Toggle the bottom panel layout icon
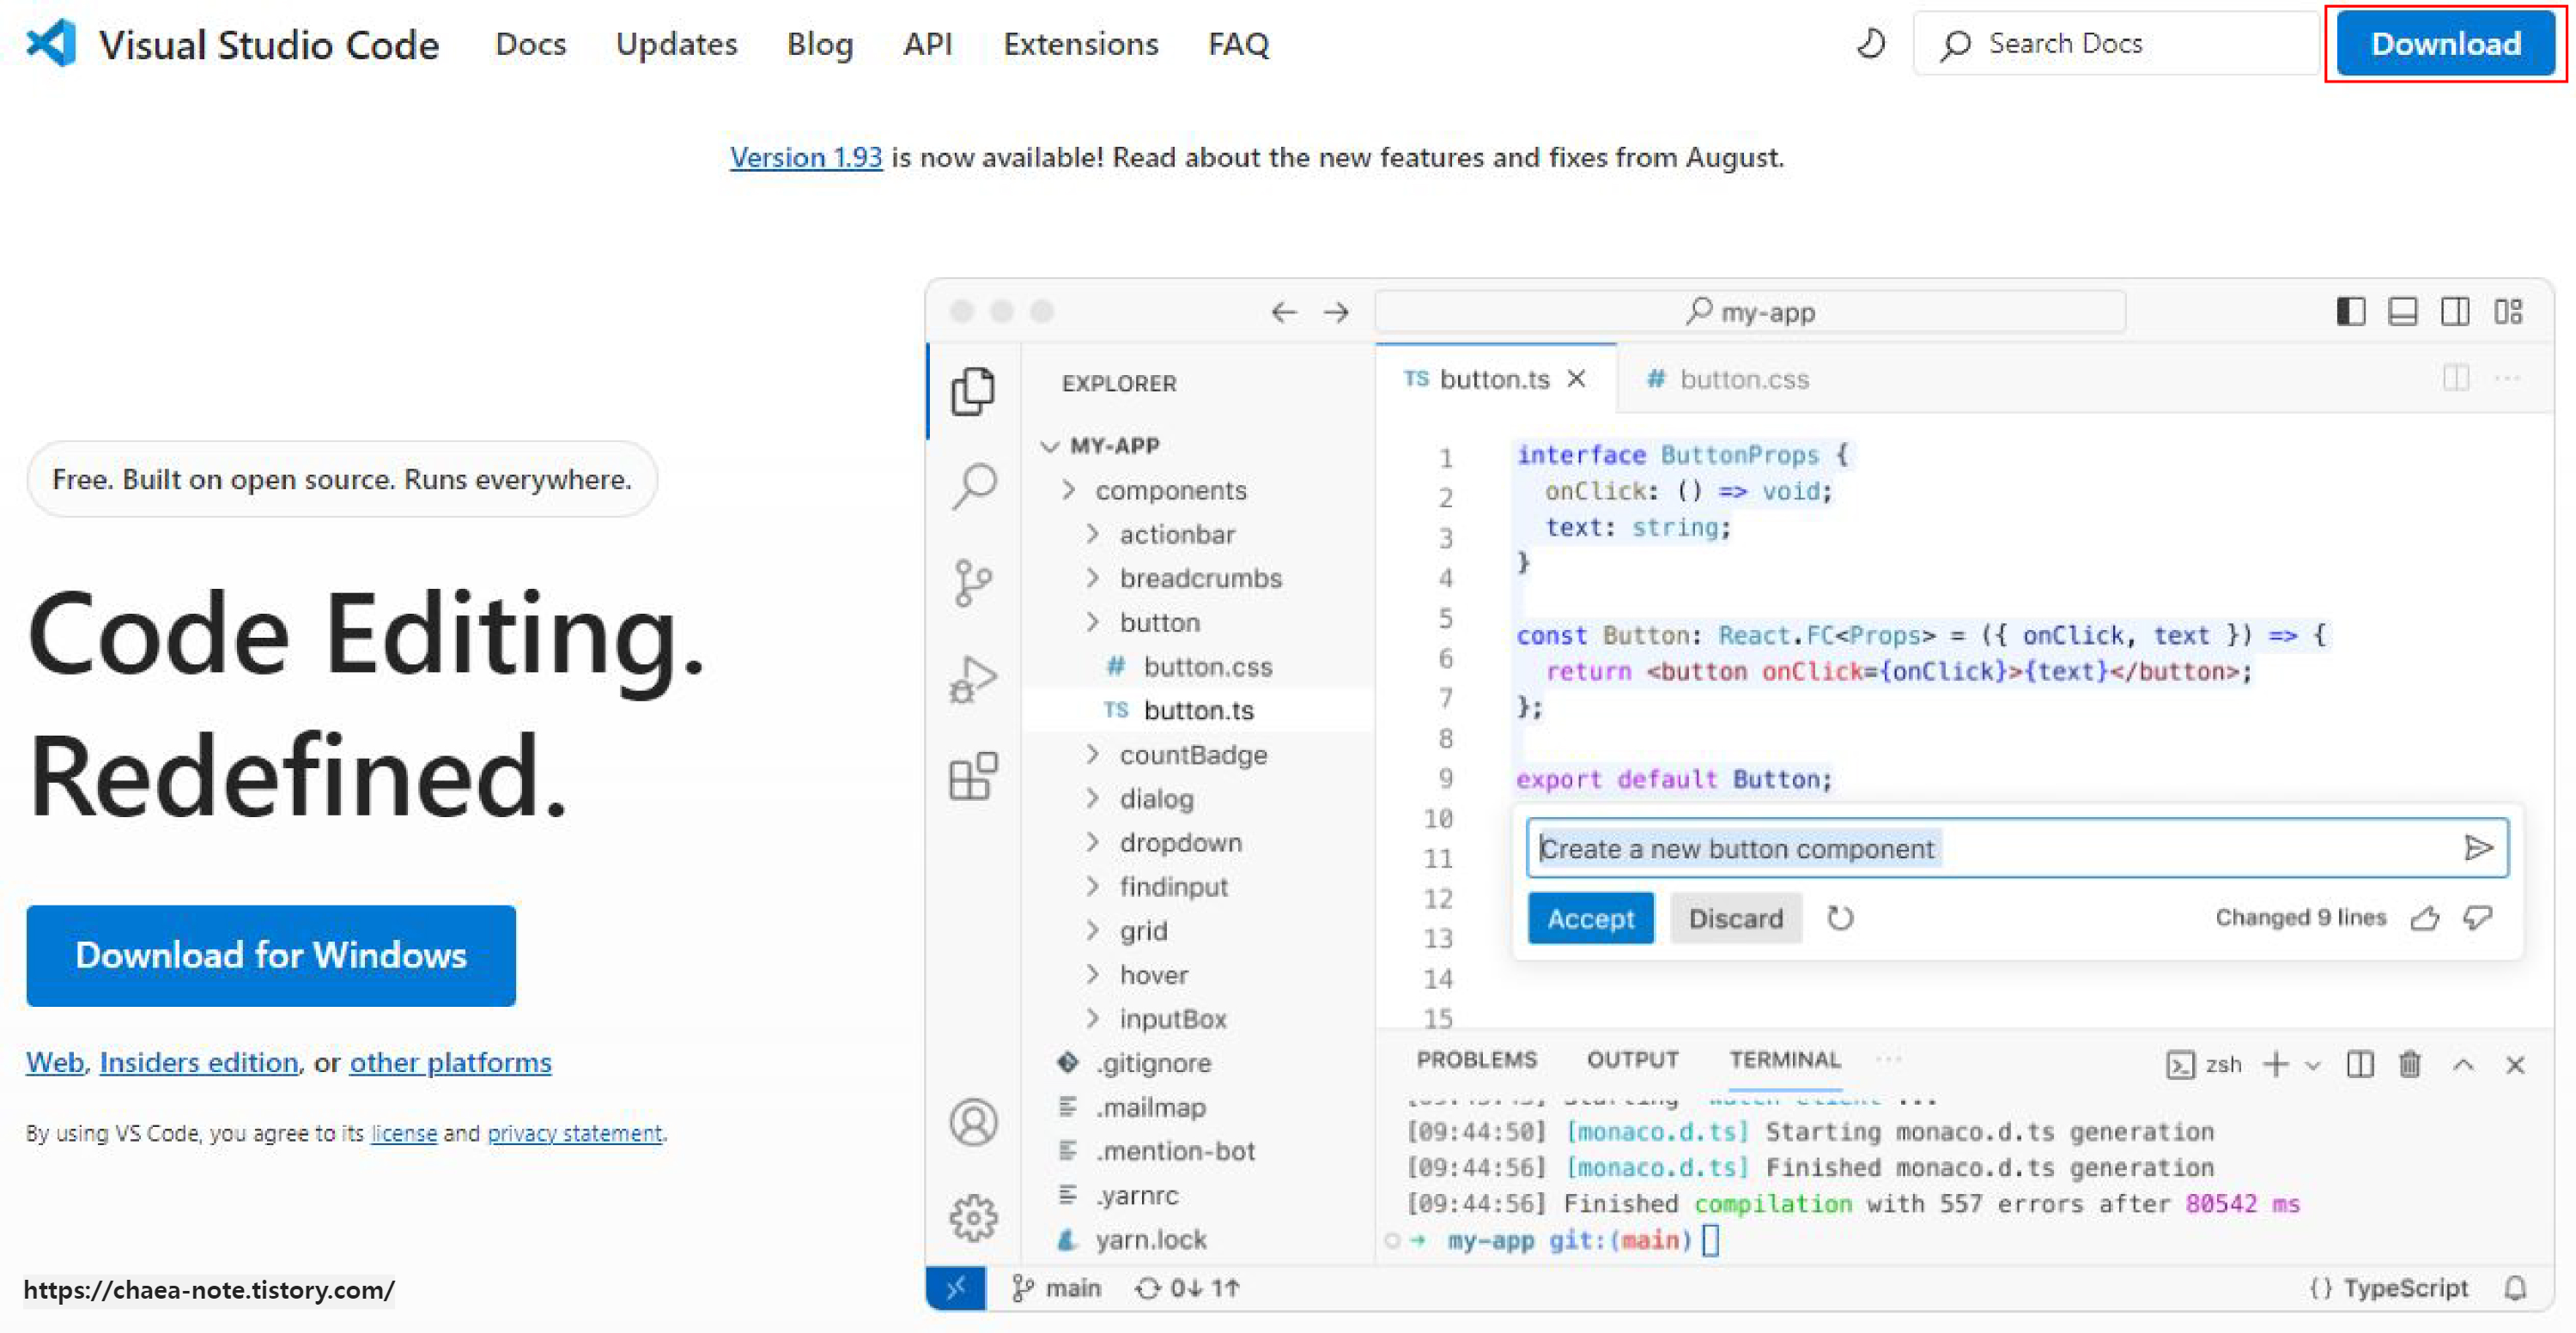Image resolution: width=2576 pixels, height=1333 pixels. (x=2402, y=312)
